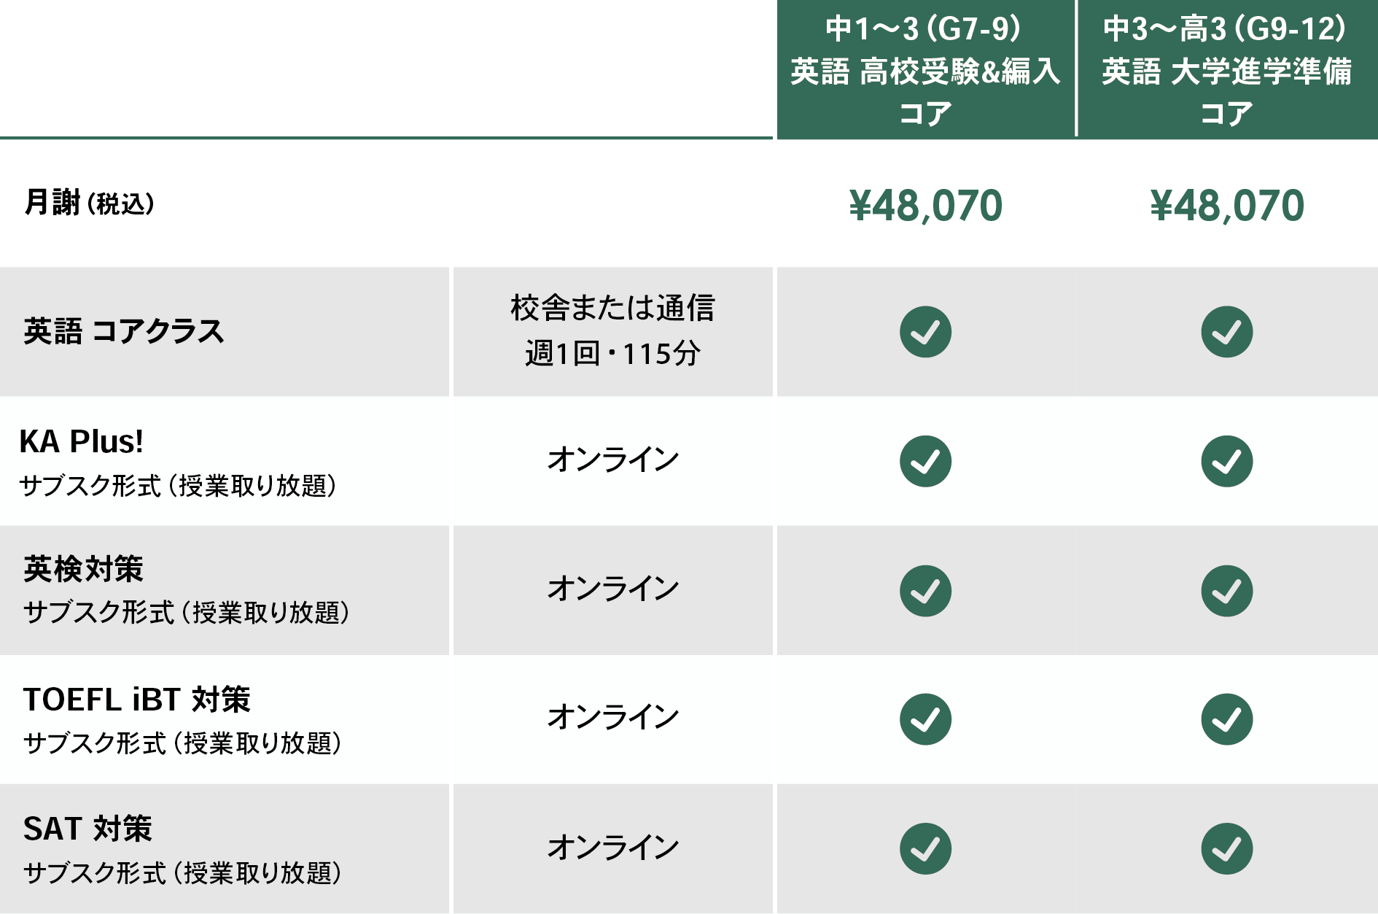Click 英検対策 checkmark in G9-12 column
The image size is (1378, 914).
point(1226,591)
